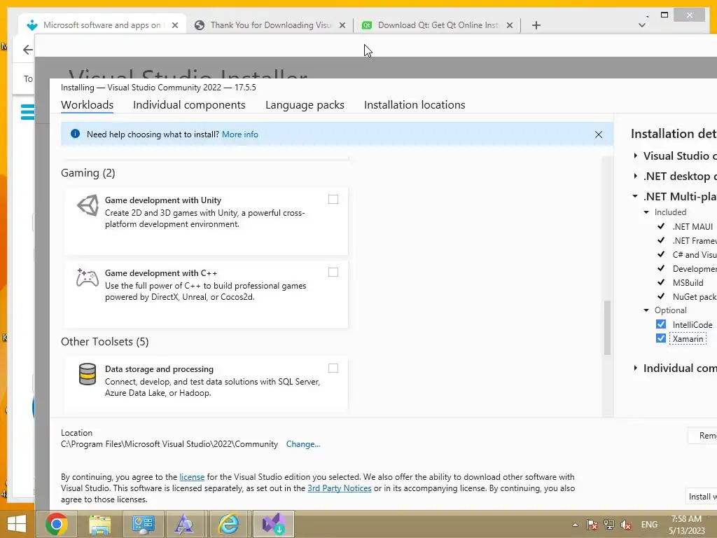Expand the Visual Studio core editor node

[636, 156]
